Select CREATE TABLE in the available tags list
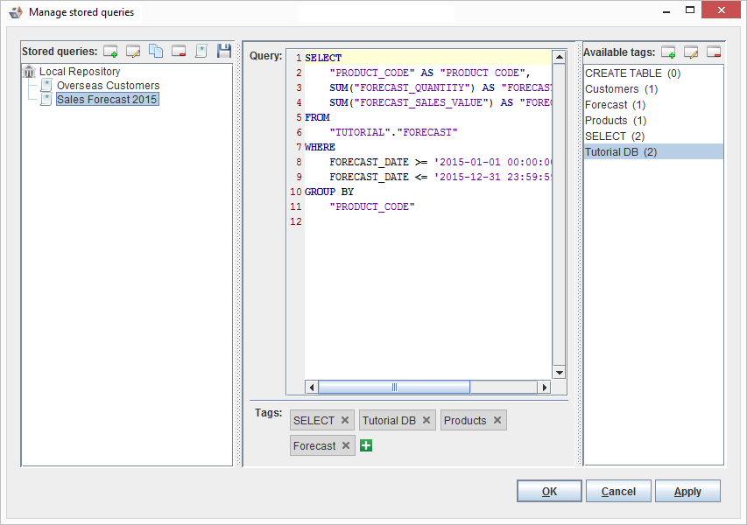The height and width of the screenshot is (525, 747). (632, 73)
